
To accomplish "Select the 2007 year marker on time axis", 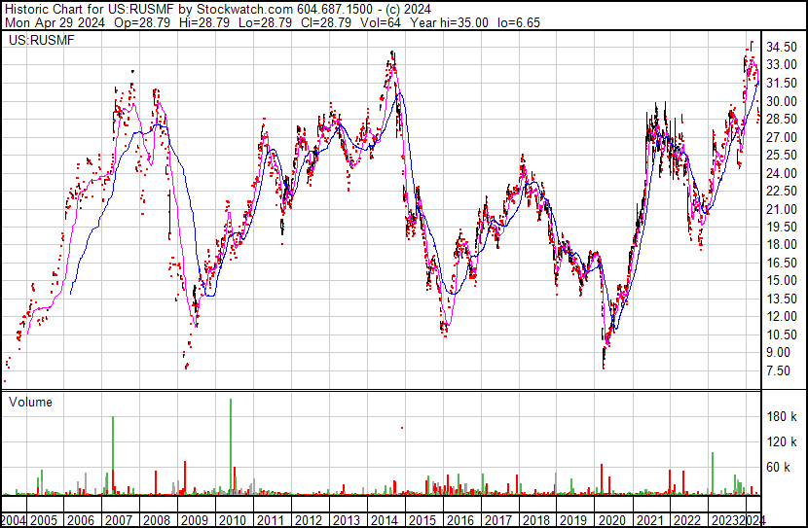I will pos(119,520).
